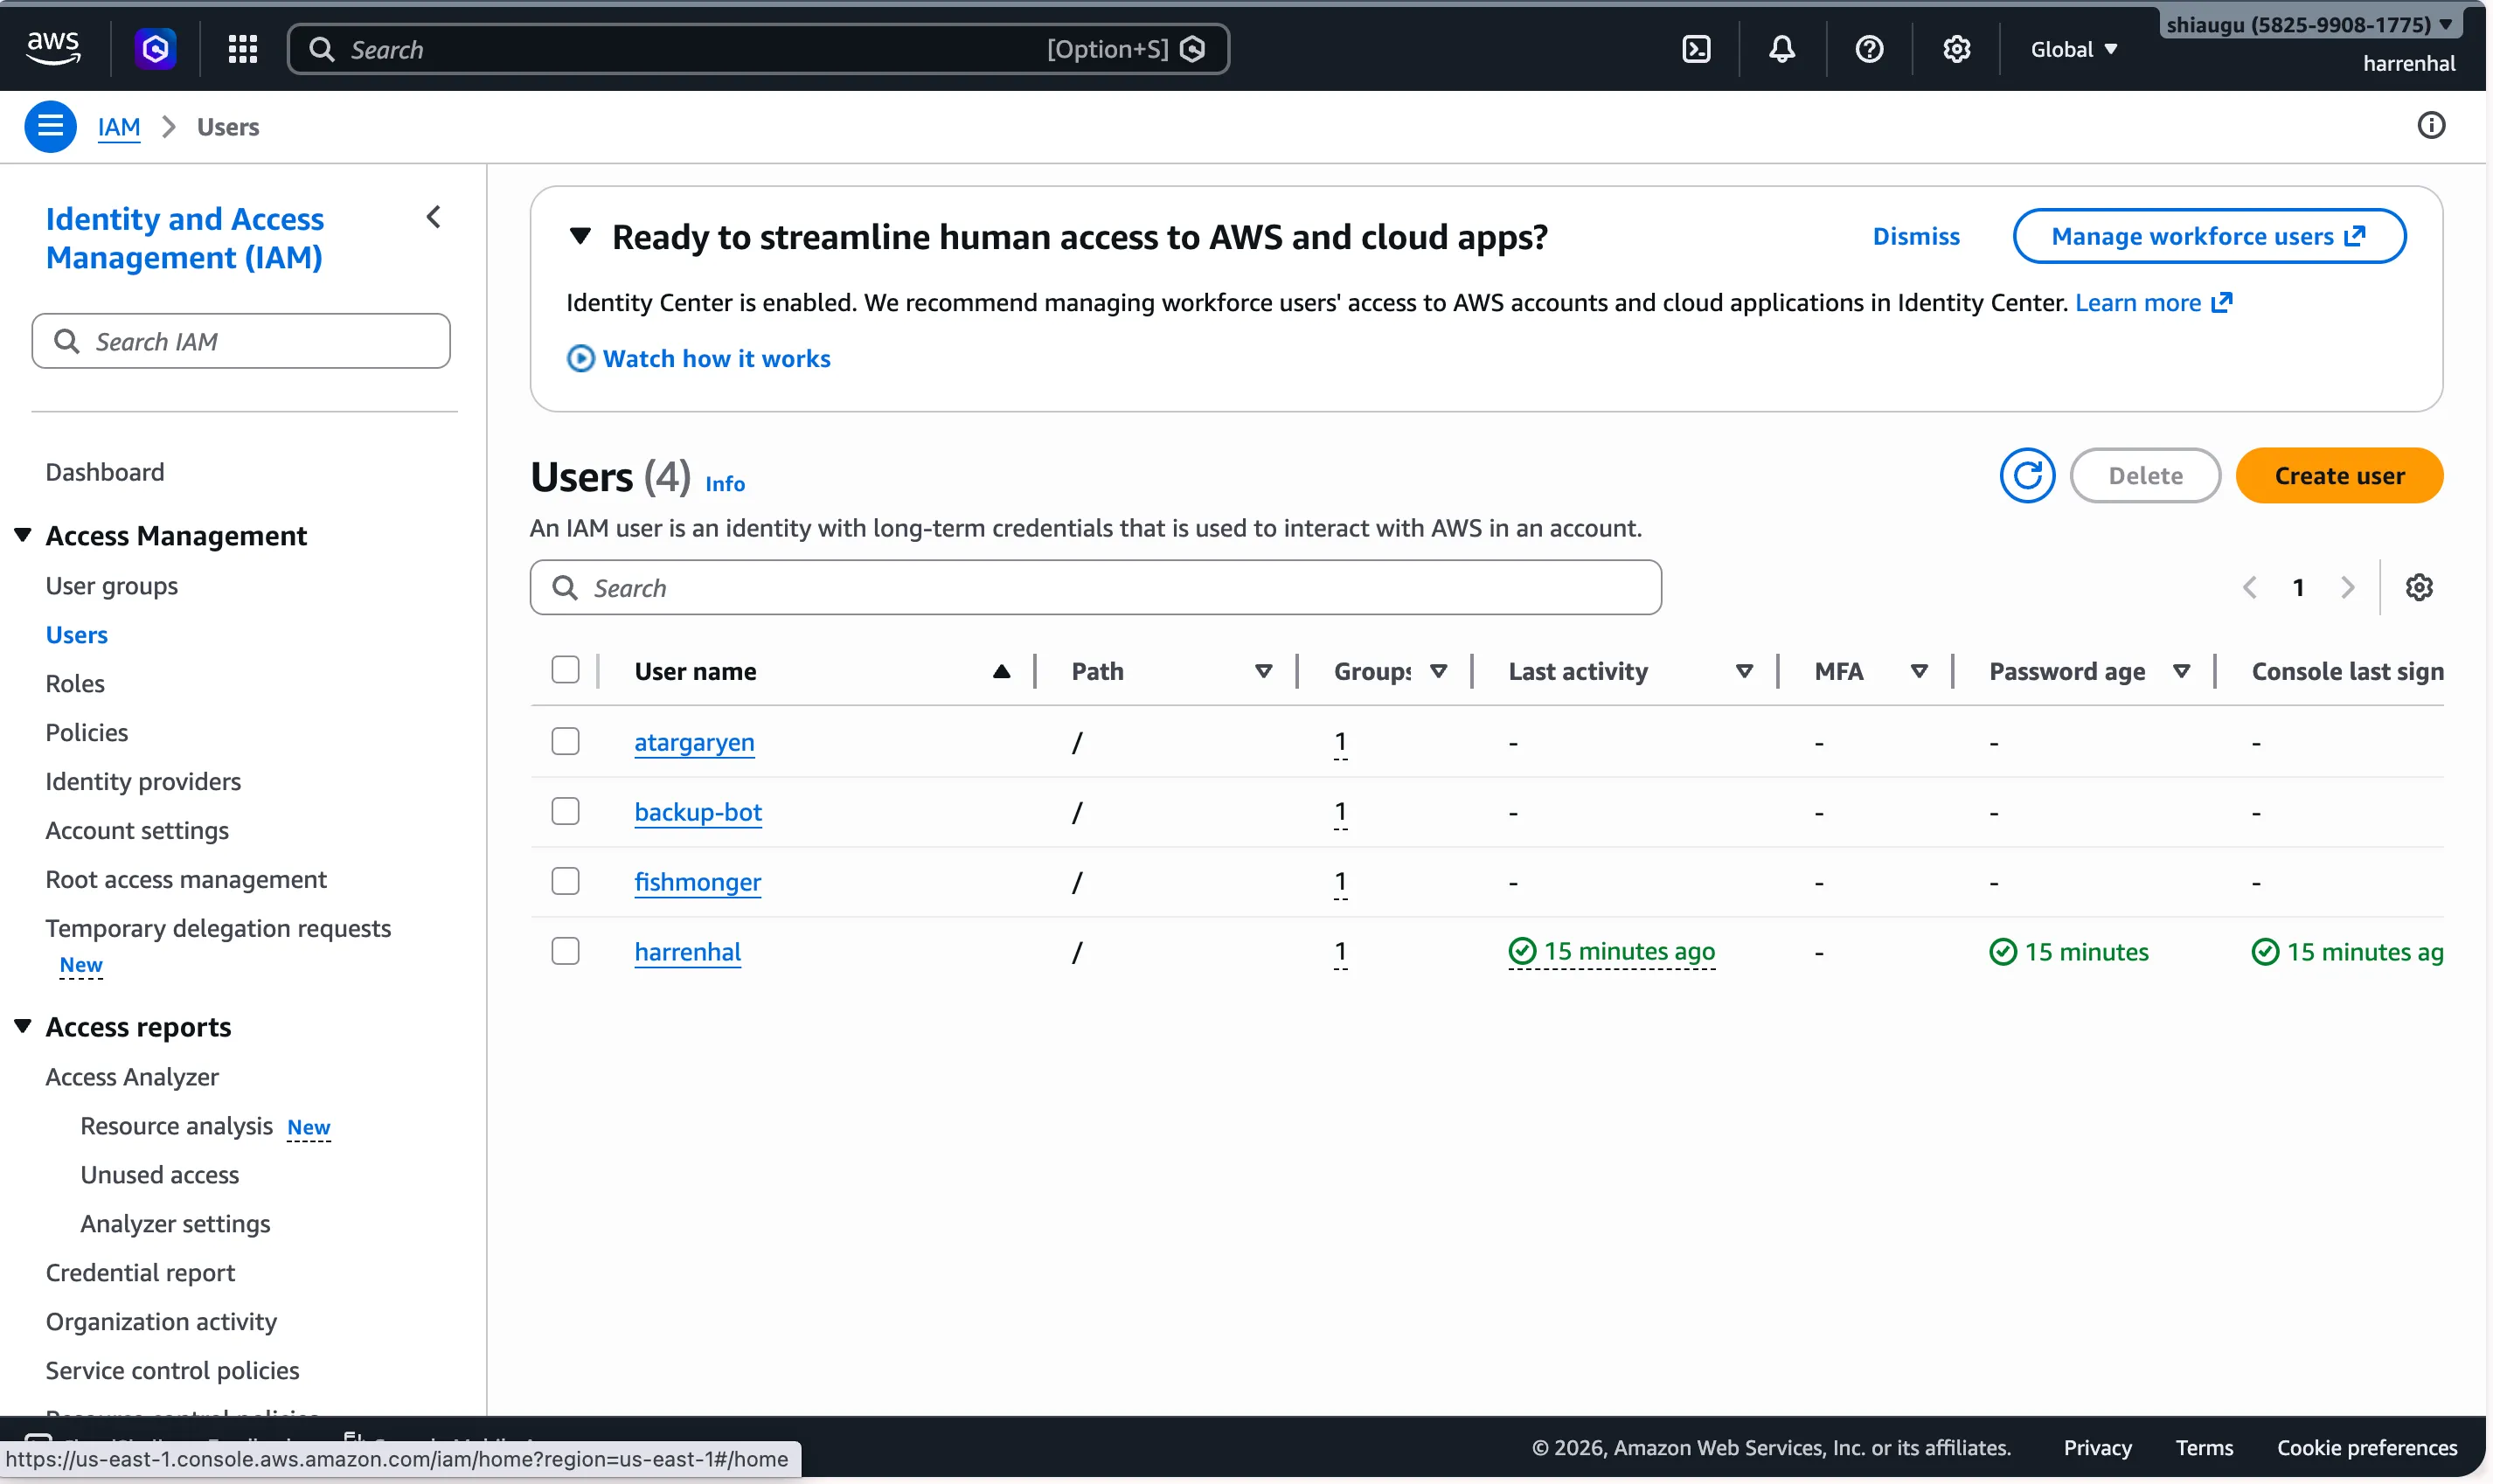Open the help question mark menu

1869,49
